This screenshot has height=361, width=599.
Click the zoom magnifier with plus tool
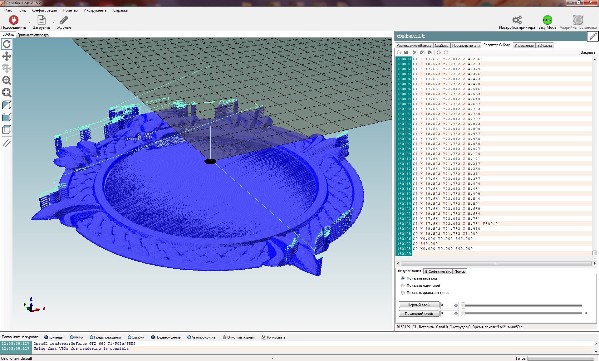coord(7,80)
